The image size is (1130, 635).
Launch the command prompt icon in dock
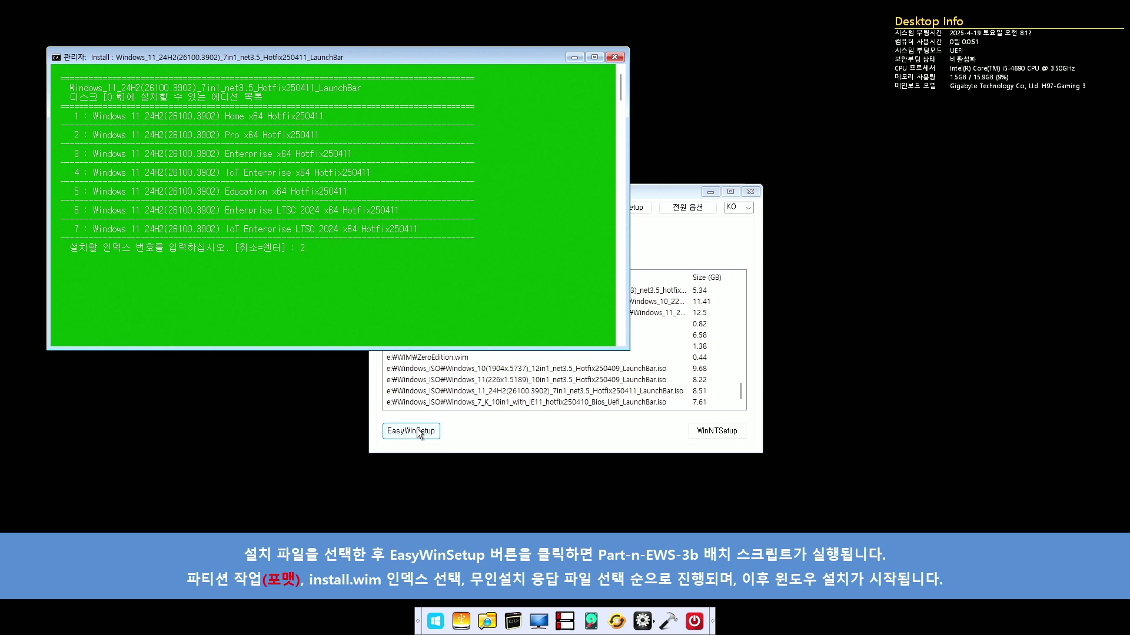tap(513, 621)
